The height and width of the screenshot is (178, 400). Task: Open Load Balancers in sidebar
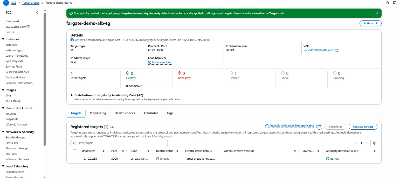(x=15, y=172)
